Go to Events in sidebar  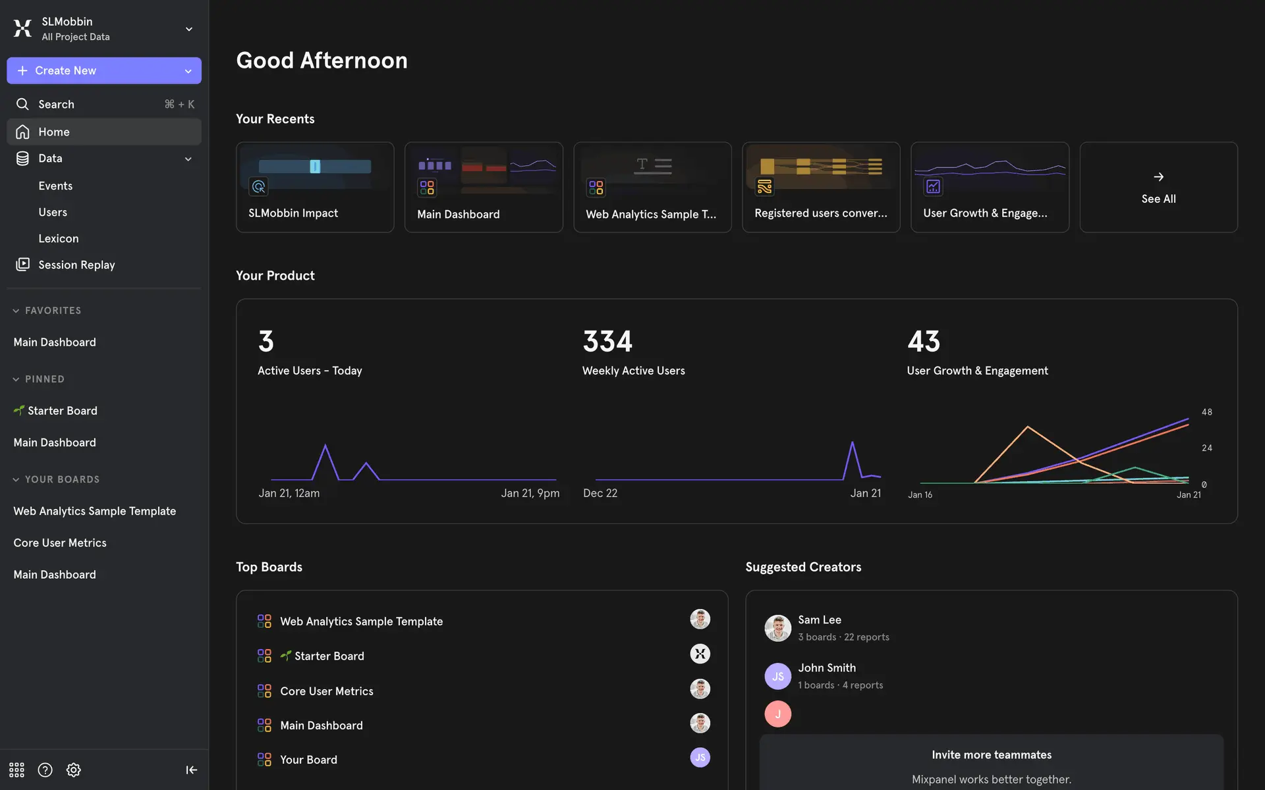coord(55,186)
